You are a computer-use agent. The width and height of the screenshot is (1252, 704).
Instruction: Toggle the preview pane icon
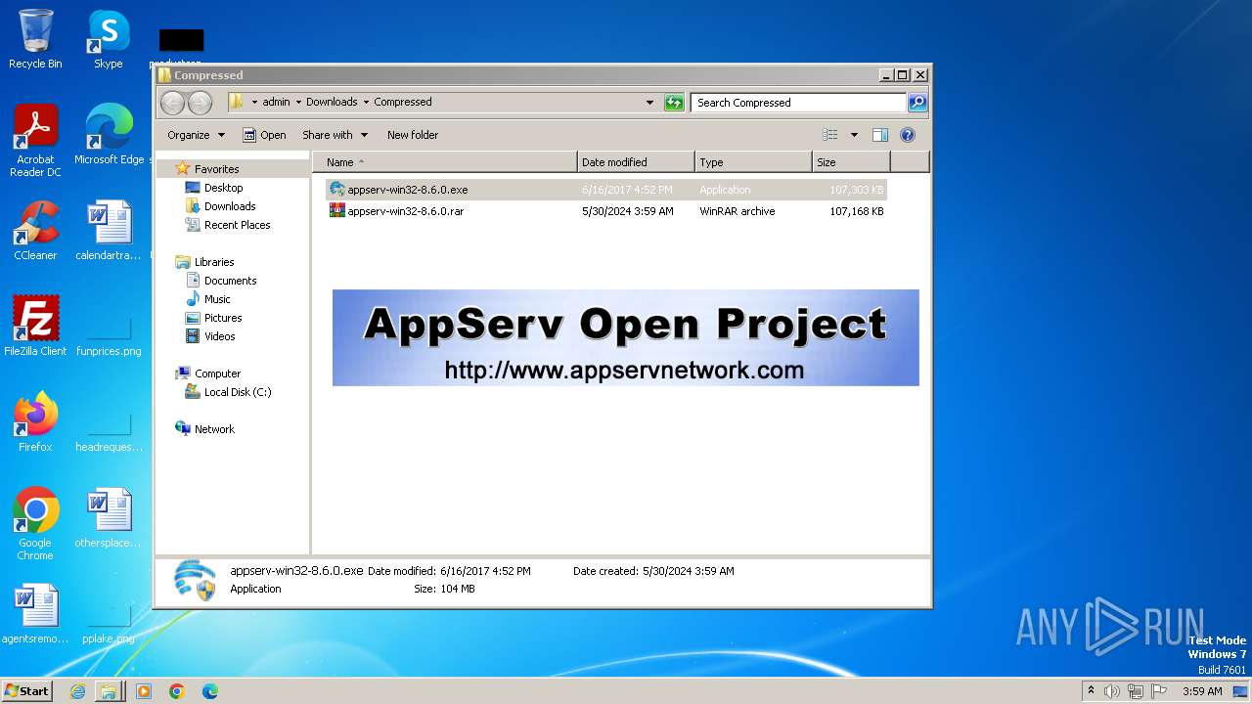[x=880, y=135]
